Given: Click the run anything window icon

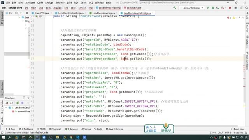Looking at the screenshot, I should [x=242, y=8].
